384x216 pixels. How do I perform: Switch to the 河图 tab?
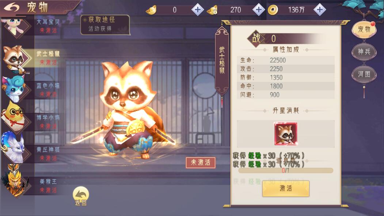[364, 74]
